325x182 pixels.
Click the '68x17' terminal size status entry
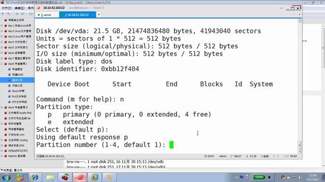coord(236,156)
